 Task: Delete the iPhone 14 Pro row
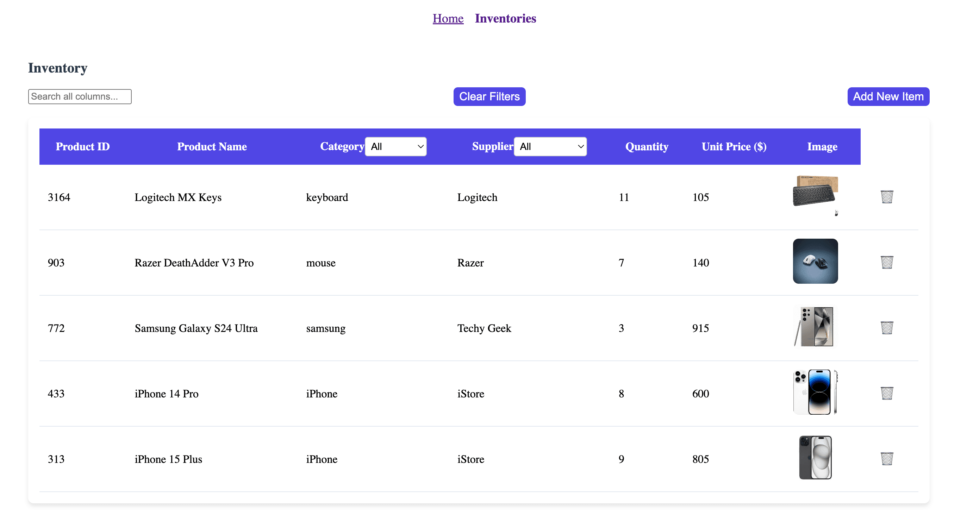(887, 393)
